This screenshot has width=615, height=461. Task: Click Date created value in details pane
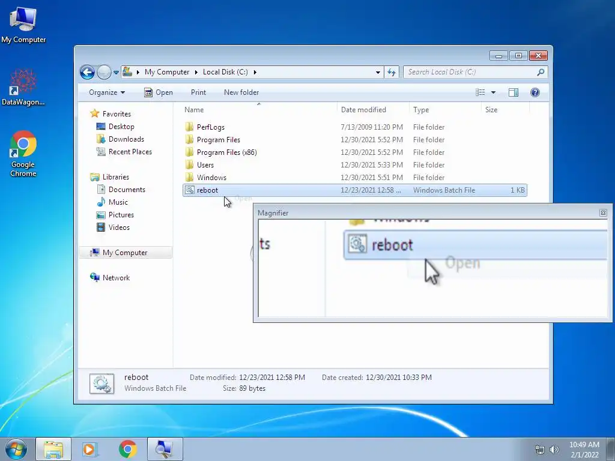399,378
